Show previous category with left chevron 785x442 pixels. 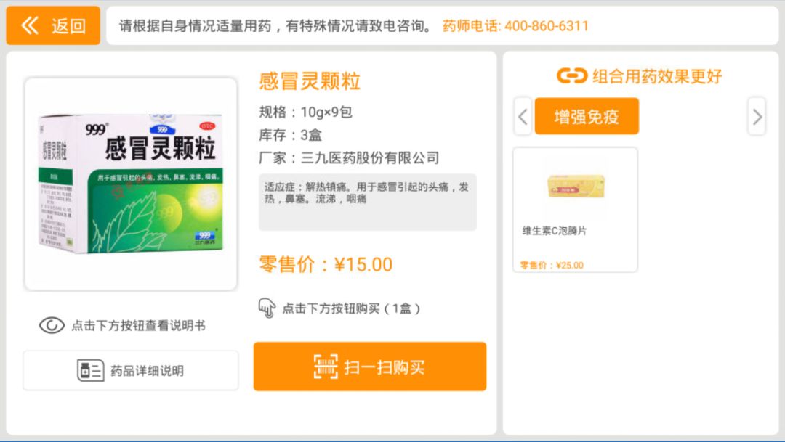coord(523,117)
